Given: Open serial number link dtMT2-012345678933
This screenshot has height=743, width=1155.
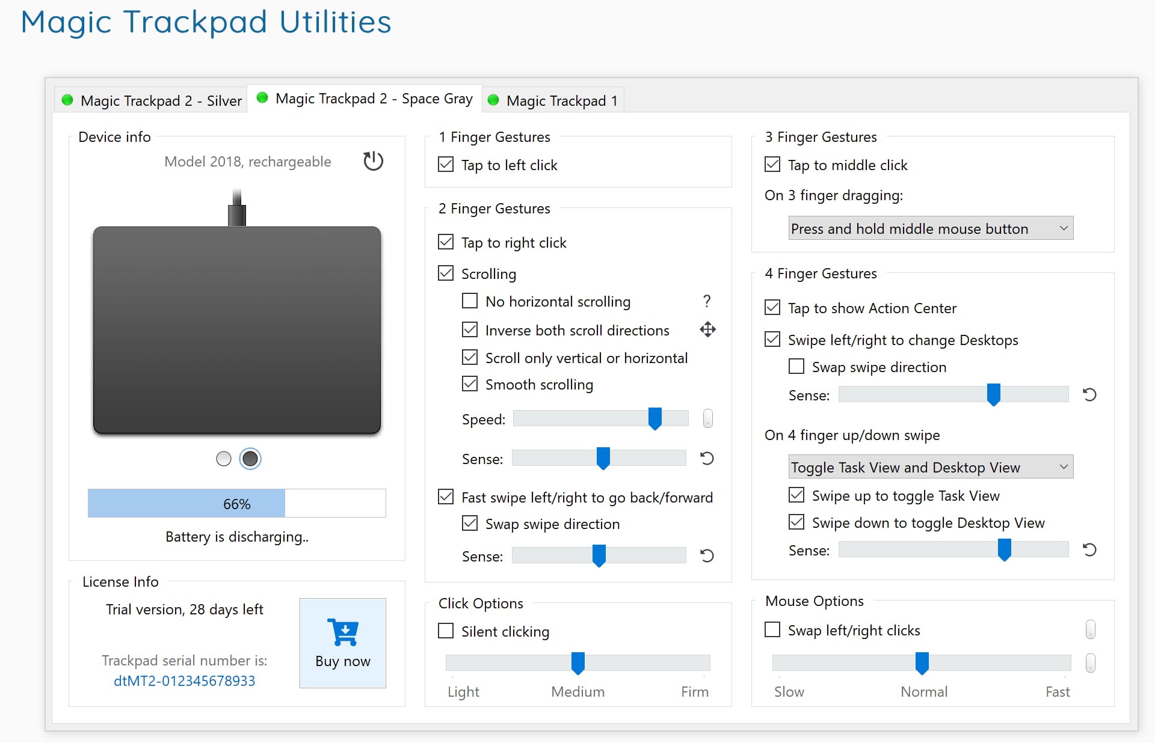Looking at the screenshot, I should 184,681.
